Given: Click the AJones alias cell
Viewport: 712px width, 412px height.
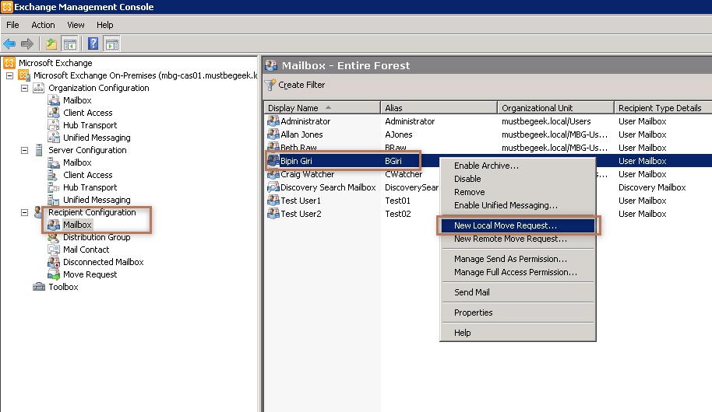Looking at the screenshot, I should 399,134.
